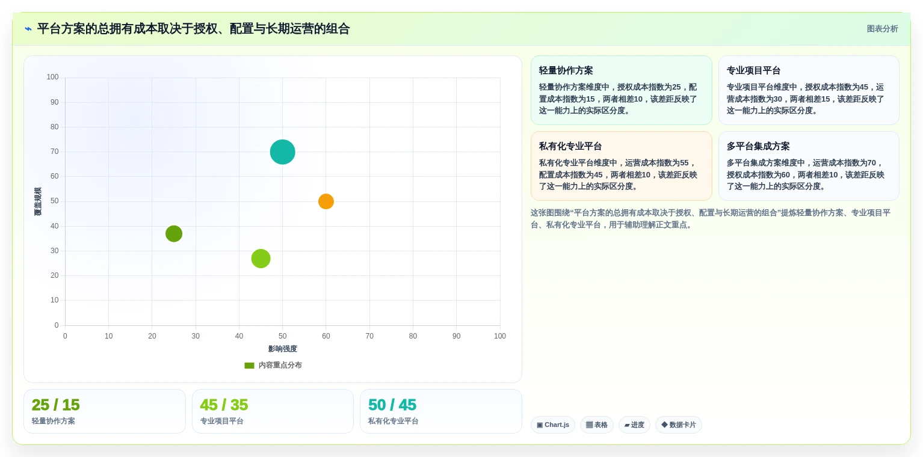Select the 45 / 35 stat card
This screenshot has width=923, height=457.
pos(273,411)
